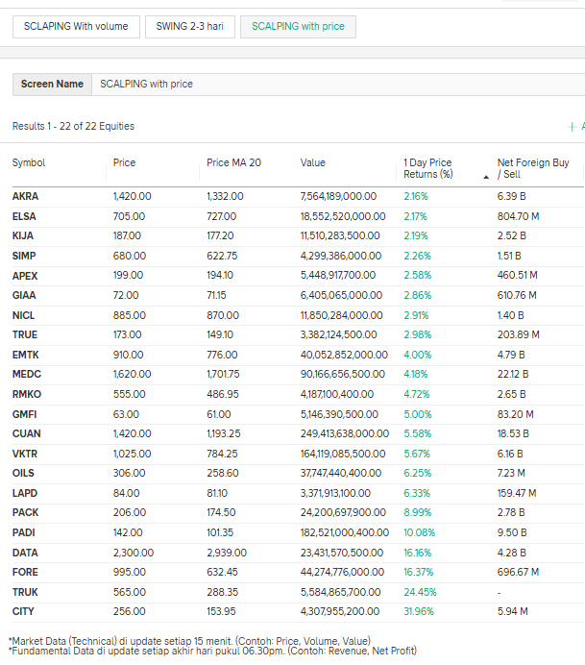Open the NICL symbol

(24, 315)
